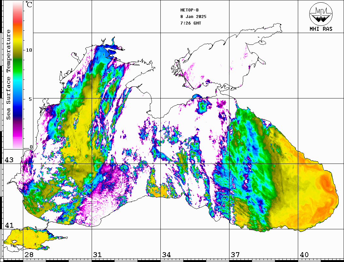Click longitude label 40 at the bottom
This screenshot has width=344, height=262.
point(304,255)
